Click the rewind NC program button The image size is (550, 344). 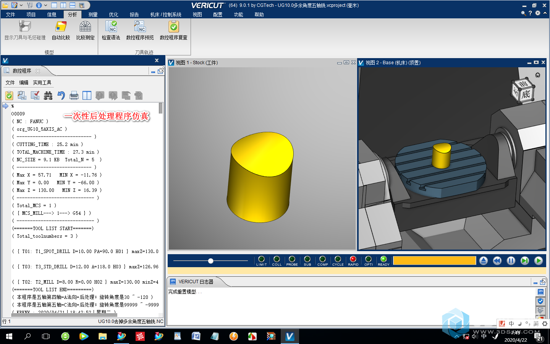tap(497, 261)
